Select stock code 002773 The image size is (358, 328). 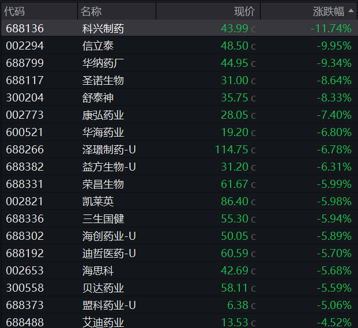point(25,115)
